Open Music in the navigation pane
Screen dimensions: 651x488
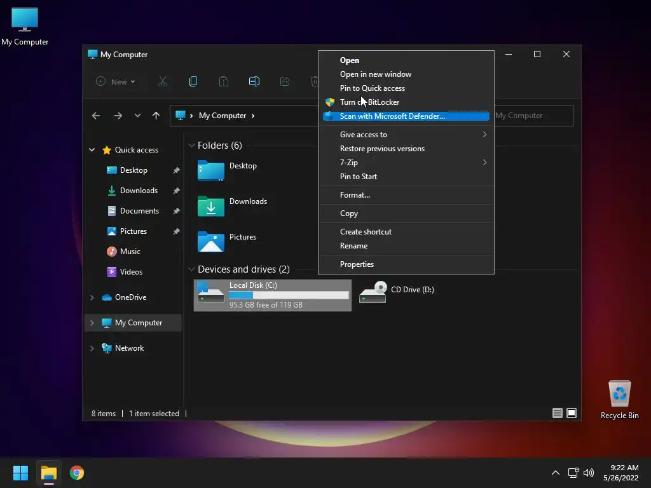pos(130,252)
